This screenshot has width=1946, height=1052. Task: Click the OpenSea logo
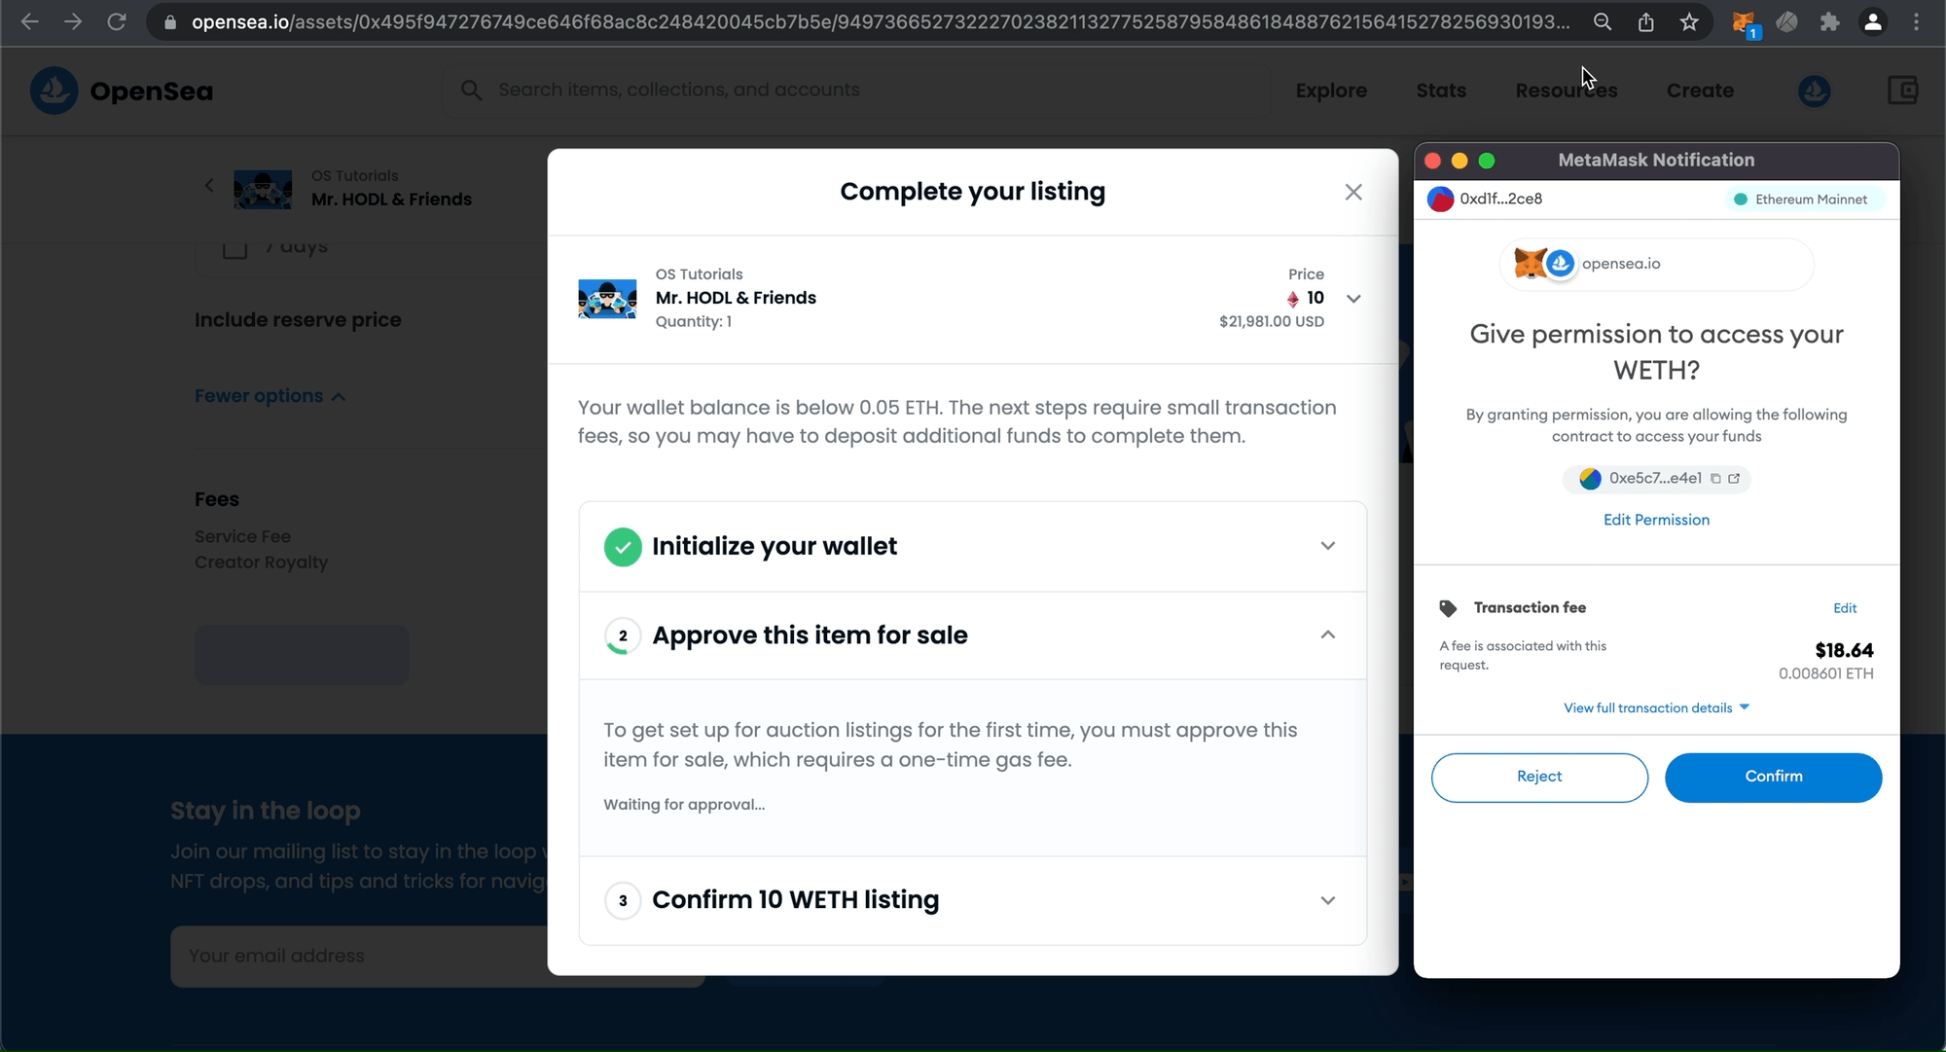[x=122, y=91]
